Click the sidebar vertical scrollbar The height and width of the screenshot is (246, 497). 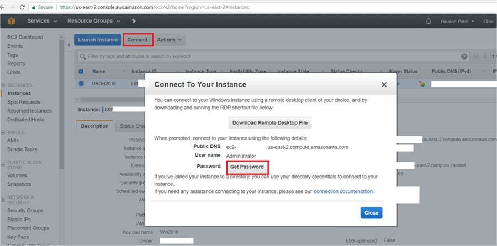[61, 104]
